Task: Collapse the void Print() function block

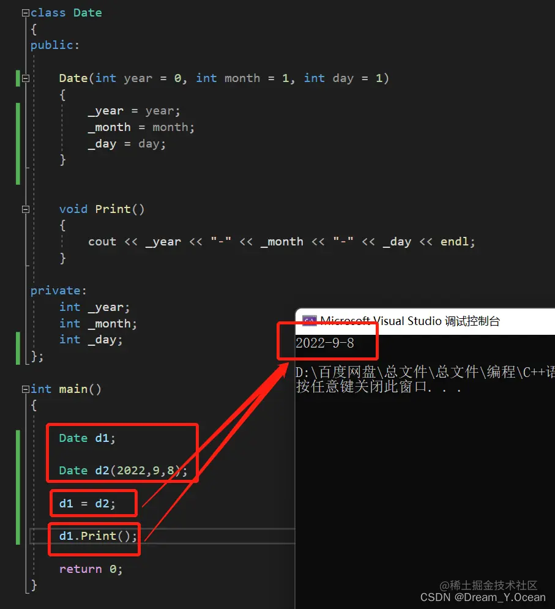Action: tap(26, 209)
